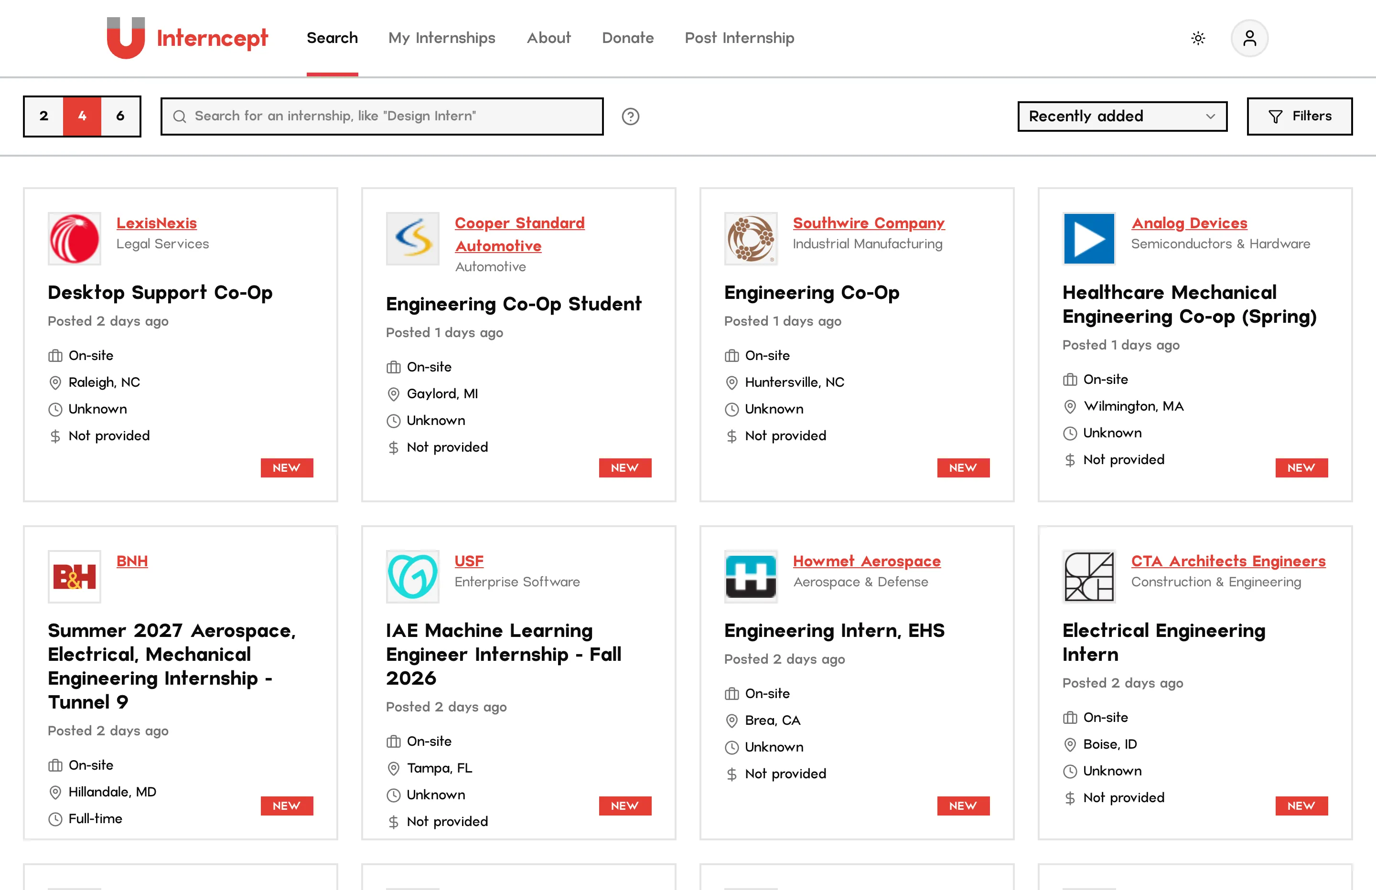Click the dollar icon on Southwire card
Image resolution: width=1376 pixels, height=890 pixels.
click(x=731, y=436)
